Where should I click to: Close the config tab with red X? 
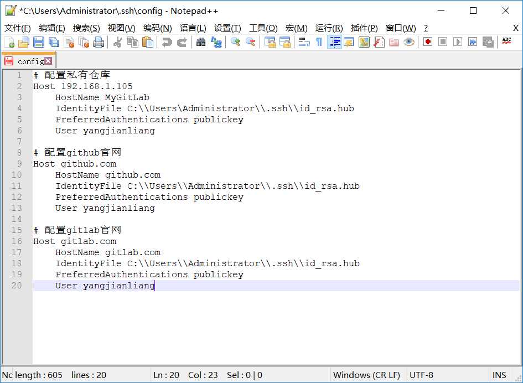(x=48, y=61)
